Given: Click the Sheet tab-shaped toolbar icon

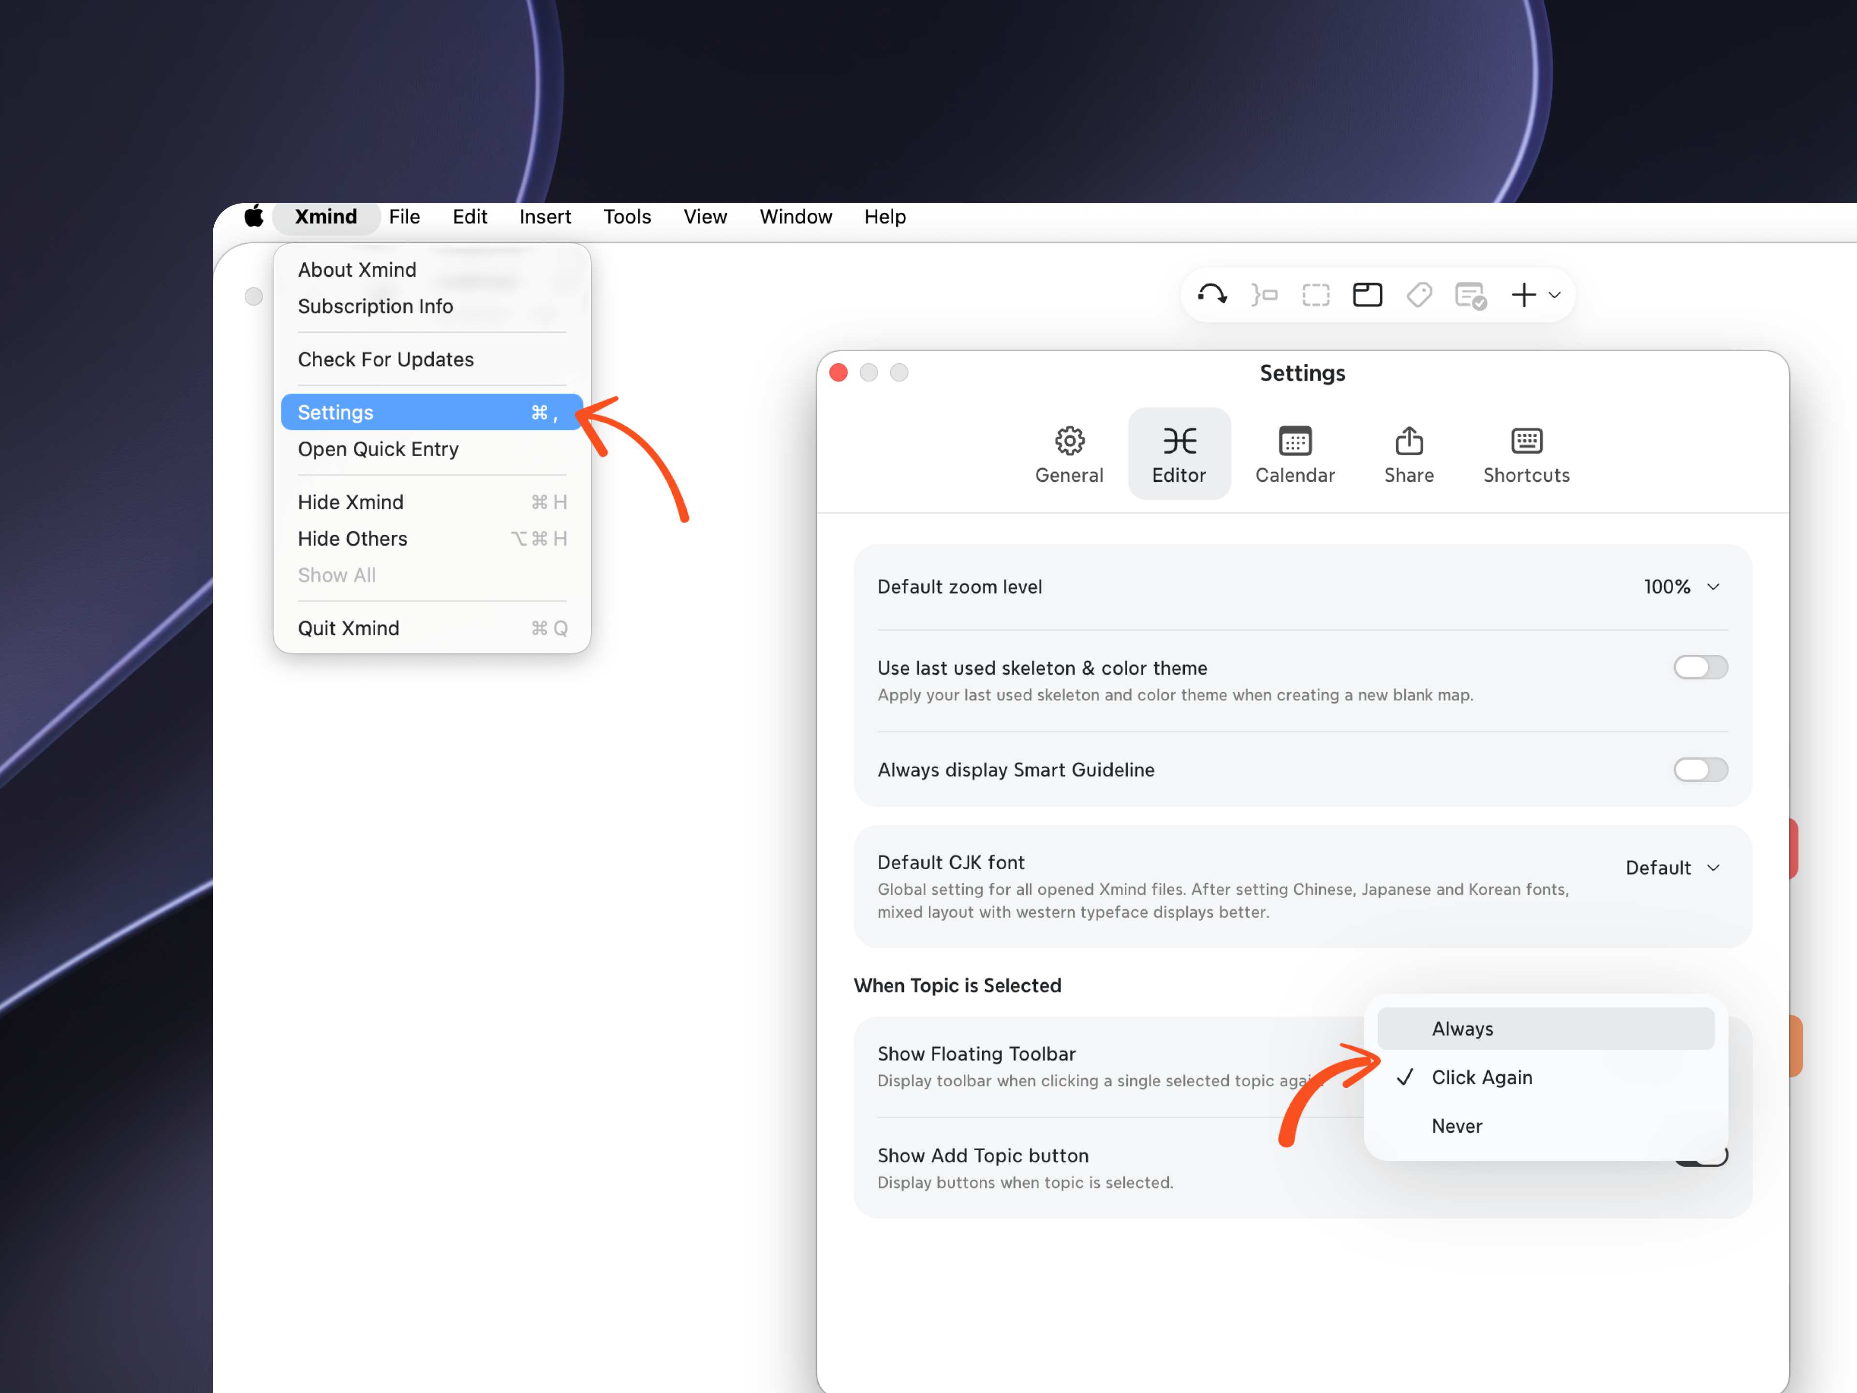Looking at the screenshot, I should click(x=1368, y=295).
